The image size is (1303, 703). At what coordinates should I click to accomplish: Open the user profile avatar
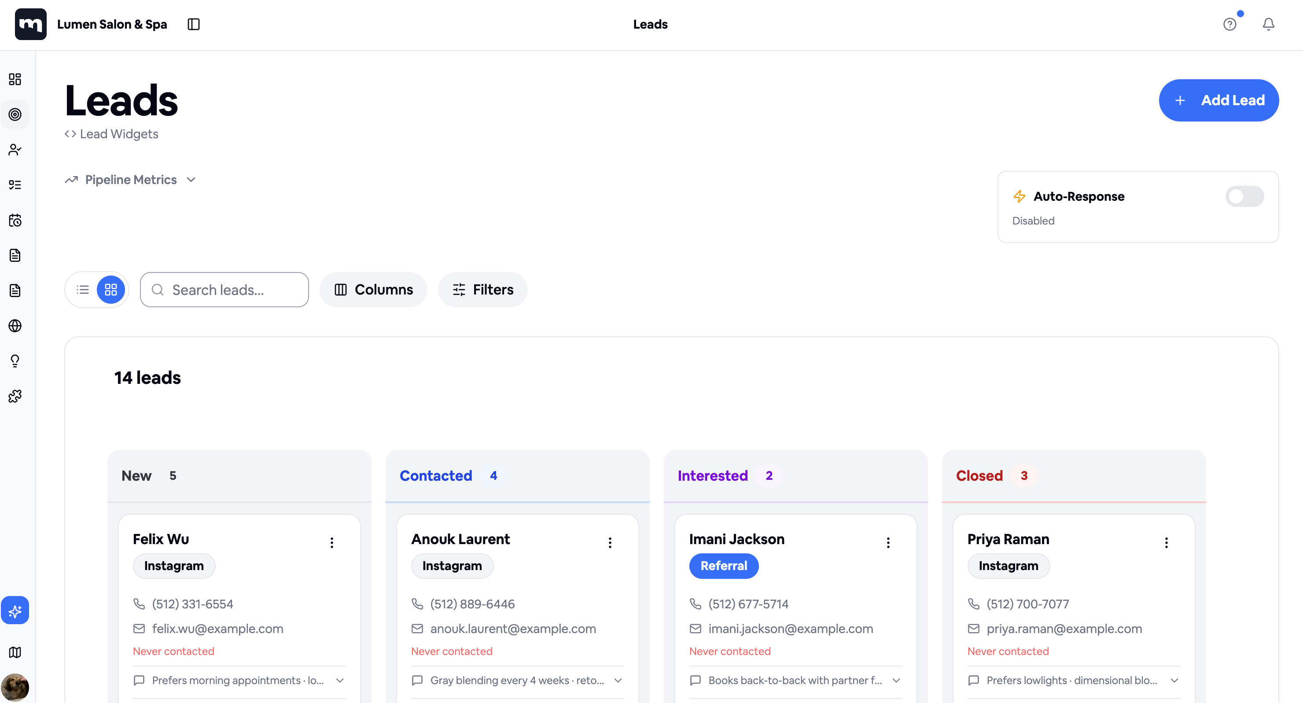tap(15, 687)
